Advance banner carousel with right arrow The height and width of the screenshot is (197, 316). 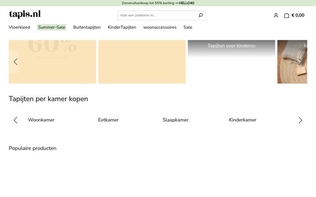click(300, 62)
